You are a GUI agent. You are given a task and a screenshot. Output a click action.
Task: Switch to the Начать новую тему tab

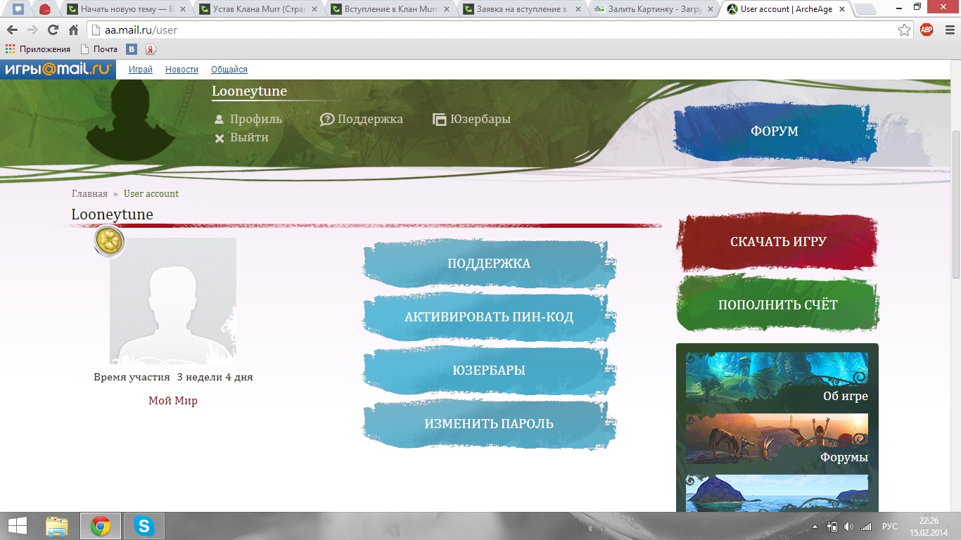pyautogui.click(x=125, y=10)
